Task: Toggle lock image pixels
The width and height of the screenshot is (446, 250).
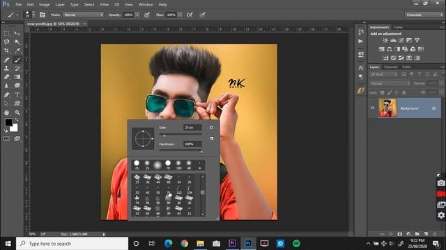Action: click(390, 92)
